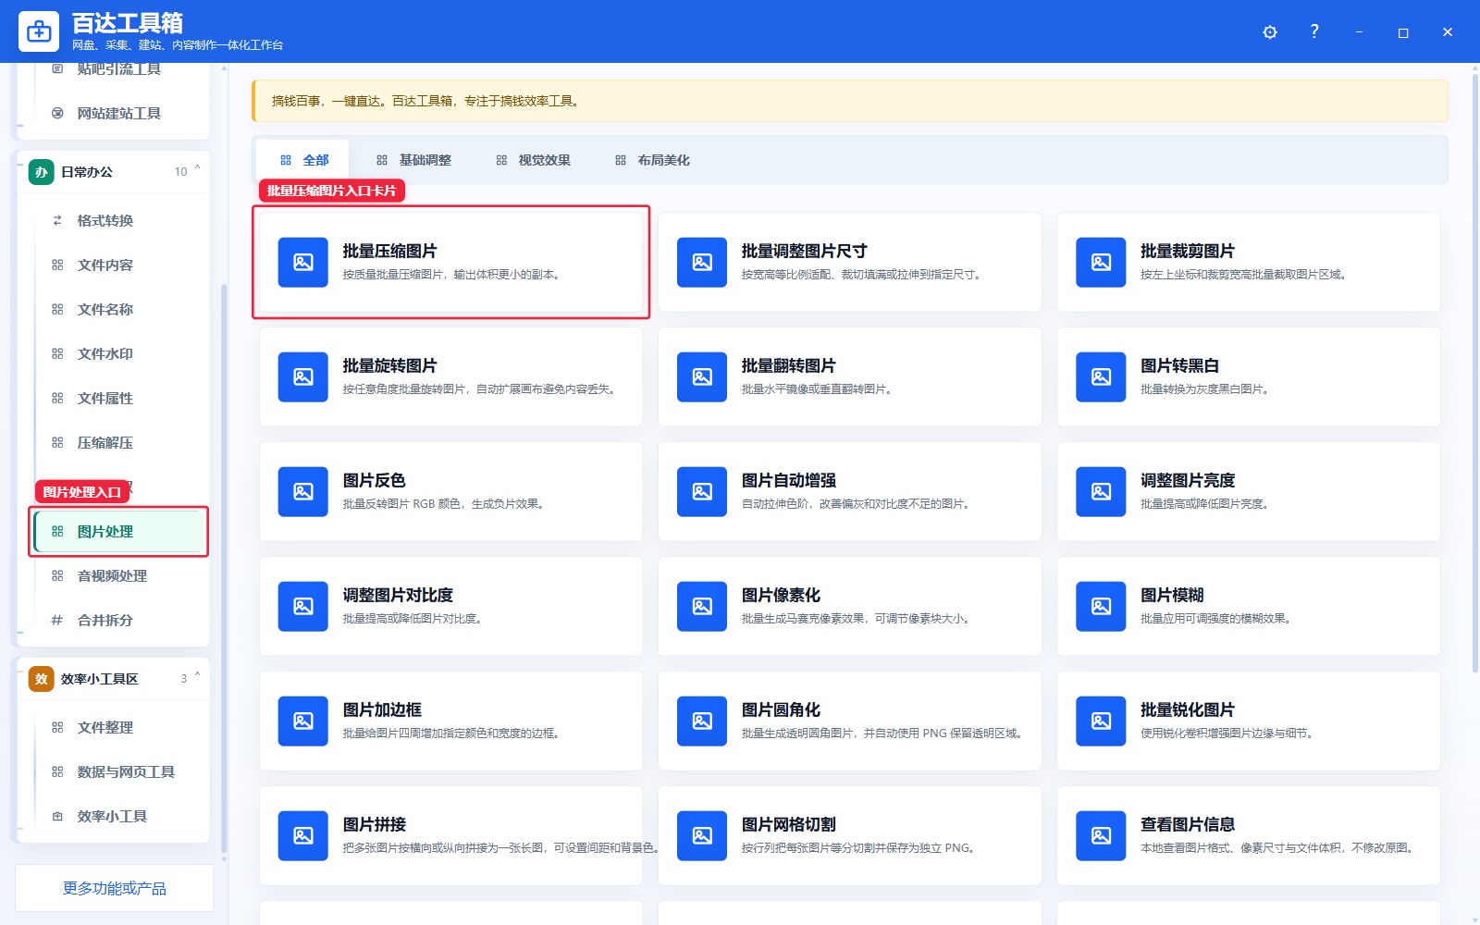This screenshot has width=1480, height=925.
Task: Click the 图片转黑白 card icon
Action: (1101, 376)
